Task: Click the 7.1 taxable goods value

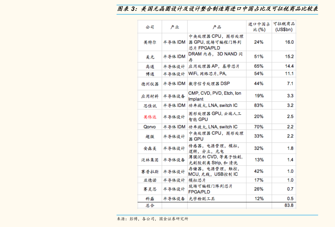Action: [290, 83]
